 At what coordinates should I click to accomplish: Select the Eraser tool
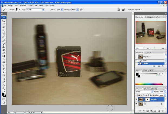click(4, 53)
